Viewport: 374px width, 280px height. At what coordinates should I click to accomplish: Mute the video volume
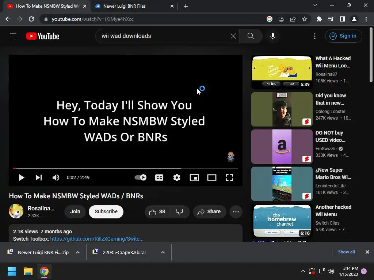tap(56, 178)
